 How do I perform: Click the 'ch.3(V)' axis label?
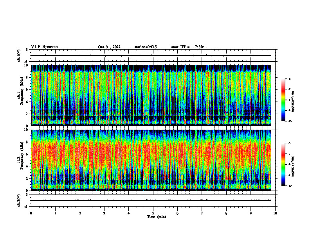tap(19, 200)
